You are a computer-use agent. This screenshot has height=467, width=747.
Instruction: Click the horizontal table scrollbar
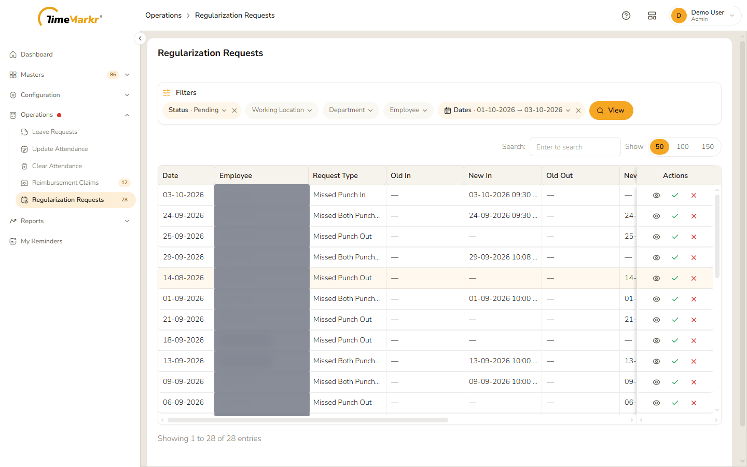[308, 420]
